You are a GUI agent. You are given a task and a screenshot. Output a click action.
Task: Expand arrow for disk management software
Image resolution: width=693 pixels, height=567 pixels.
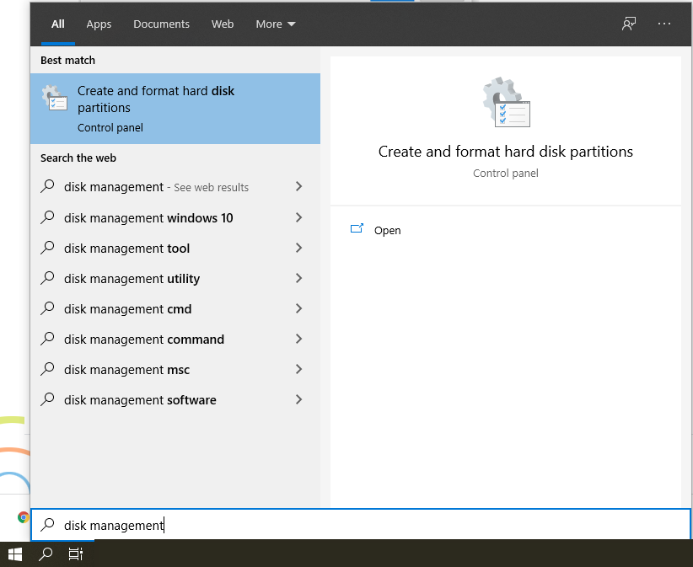coord(298,399)
